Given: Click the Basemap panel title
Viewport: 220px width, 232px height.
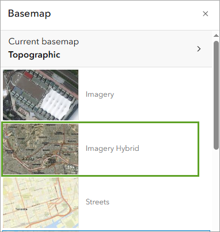Looking at the screenshot, I should pyautogui.click(x=29, y=14).
